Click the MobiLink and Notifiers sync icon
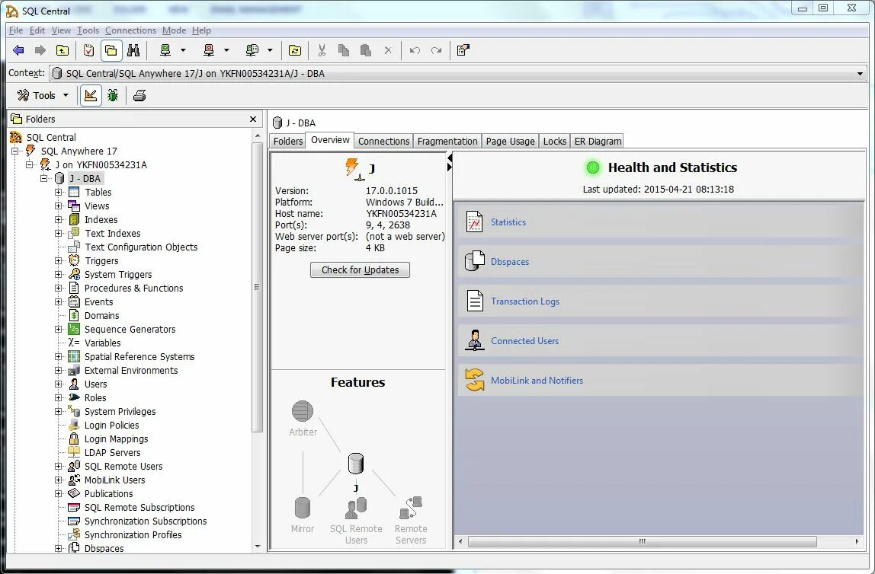This screenshot has height=574, width=875. click(x=473, y=380)
